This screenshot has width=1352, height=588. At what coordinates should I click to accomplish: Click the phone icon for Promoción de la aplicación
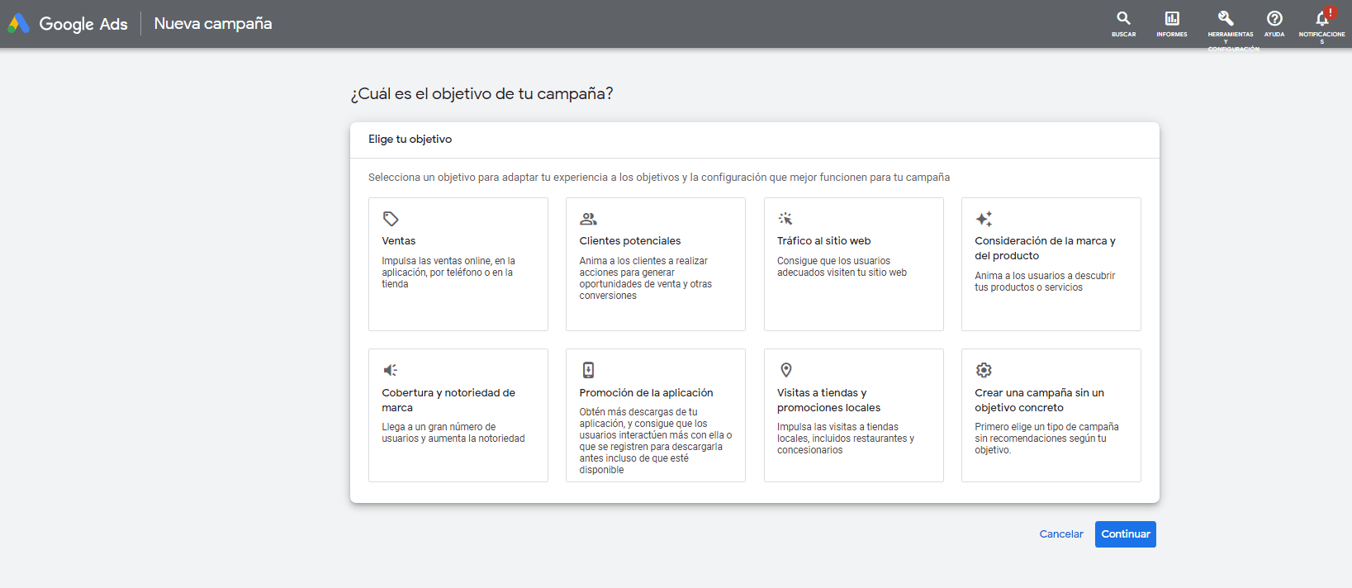click(588, 370)
